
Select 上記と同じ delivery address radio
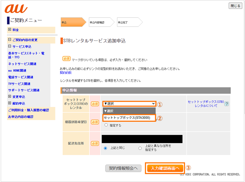point(106,148)
